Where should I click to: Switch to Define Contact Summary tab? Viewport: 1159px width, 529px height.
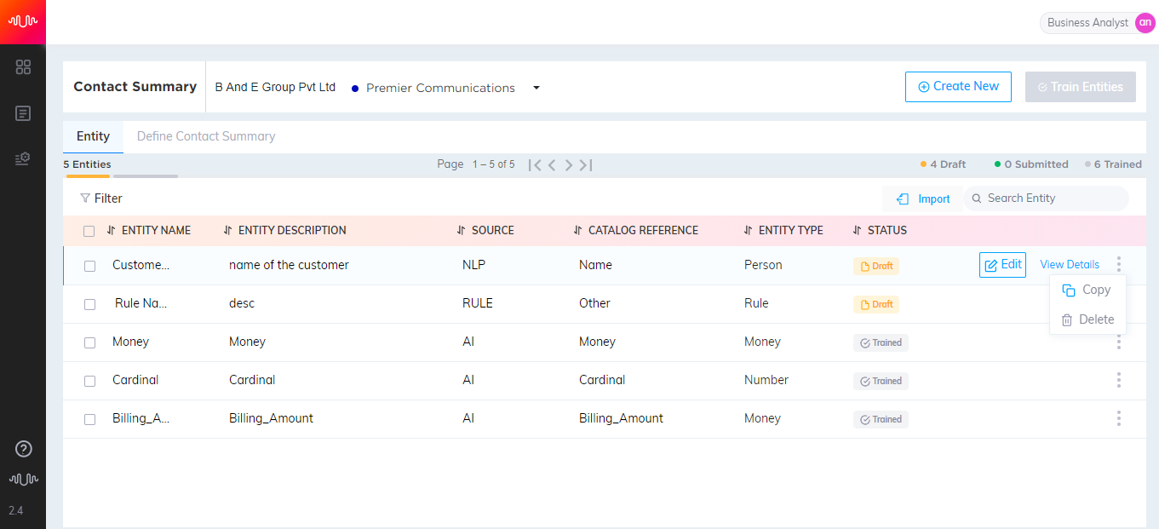[x=206, y=136]
